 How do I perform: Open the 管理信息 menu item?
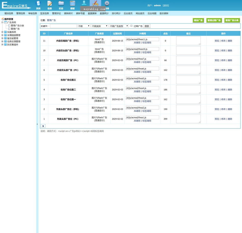[21, 14]
